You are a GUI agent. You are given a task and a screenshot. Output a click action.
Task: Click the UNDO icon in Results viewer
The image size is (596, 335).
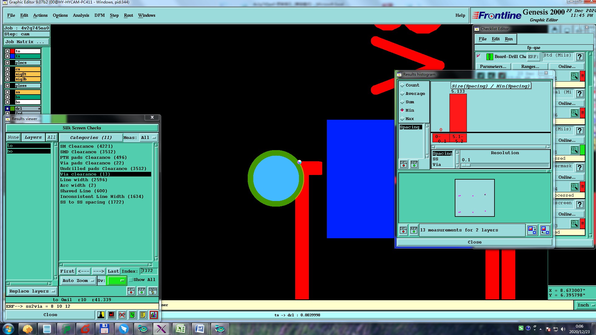[x=152, y=291]
